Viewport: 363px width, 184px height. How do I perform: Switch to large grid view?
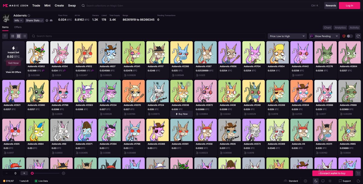pos(13,36)
